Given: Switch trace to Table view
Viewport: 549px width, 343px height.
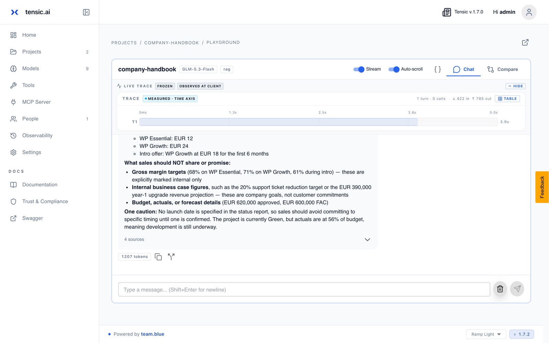Looking at the screenshot, I should click(507, 99).
